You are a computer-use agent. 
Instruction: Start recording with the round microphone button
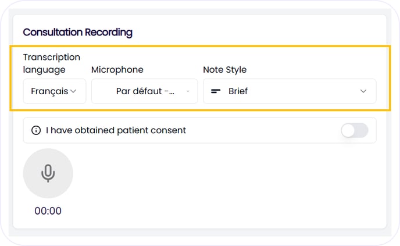pos(48,173)
